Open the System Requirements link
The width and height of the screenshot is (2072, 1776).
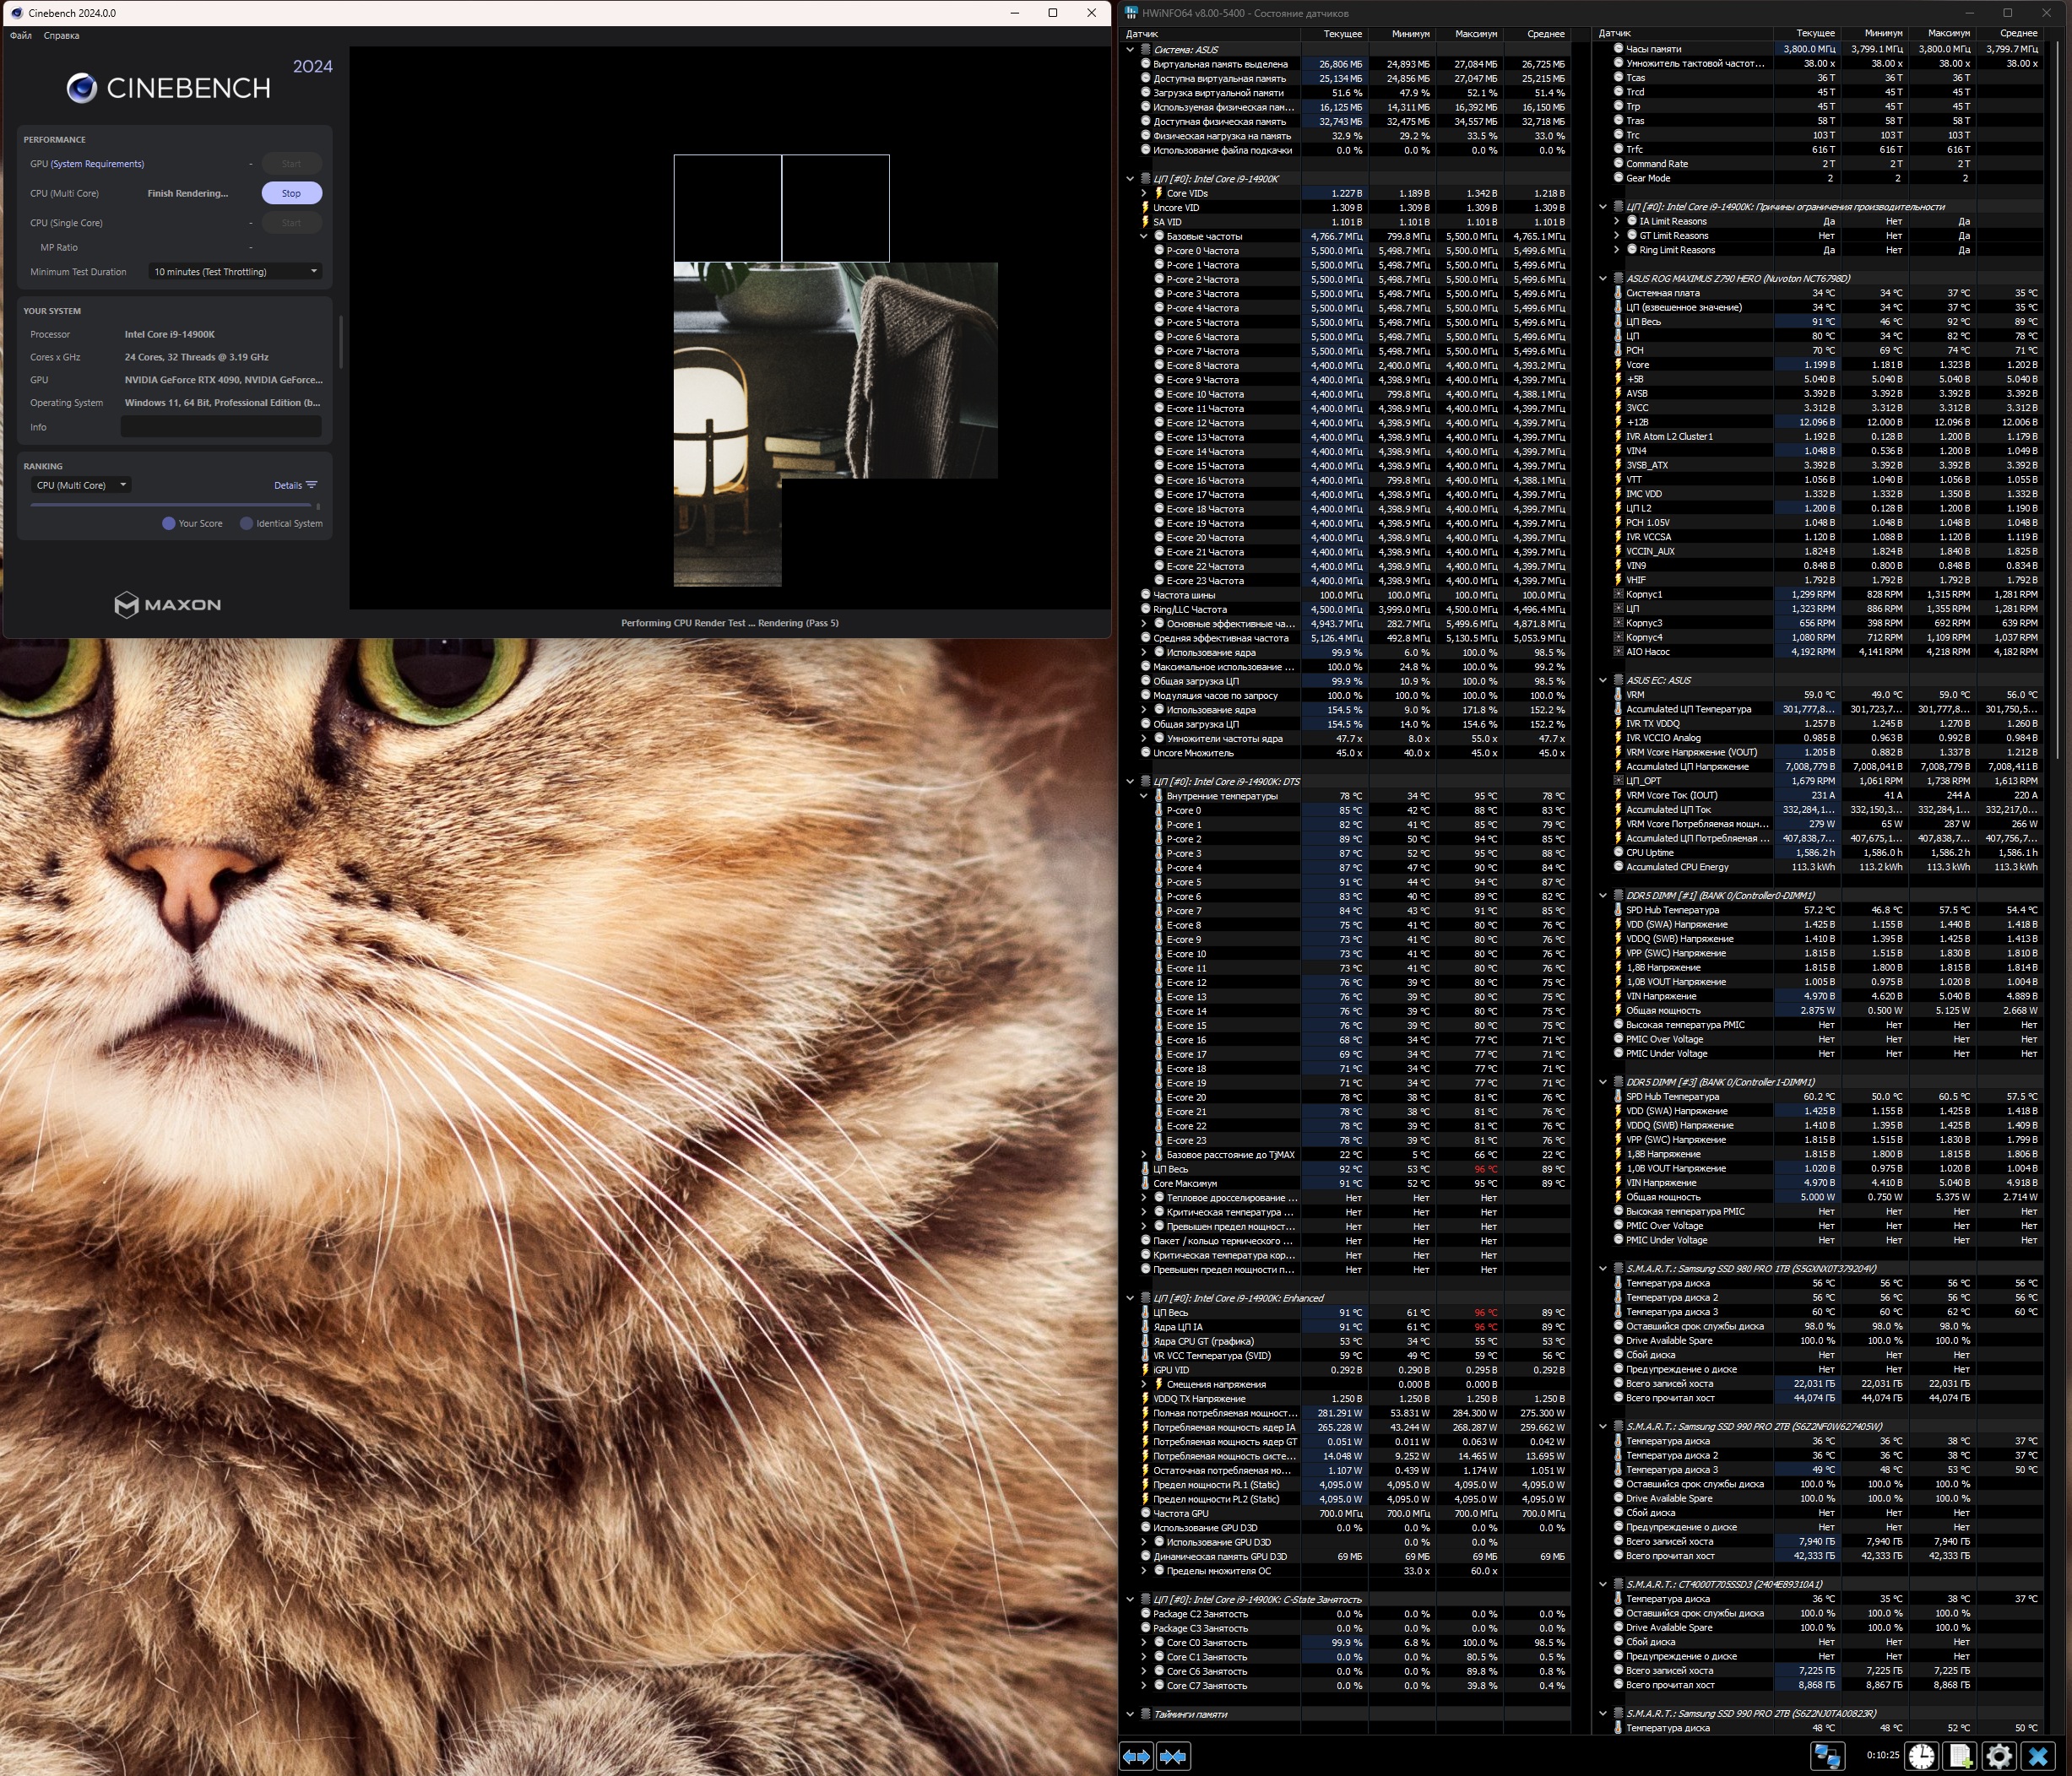[97, 164]
